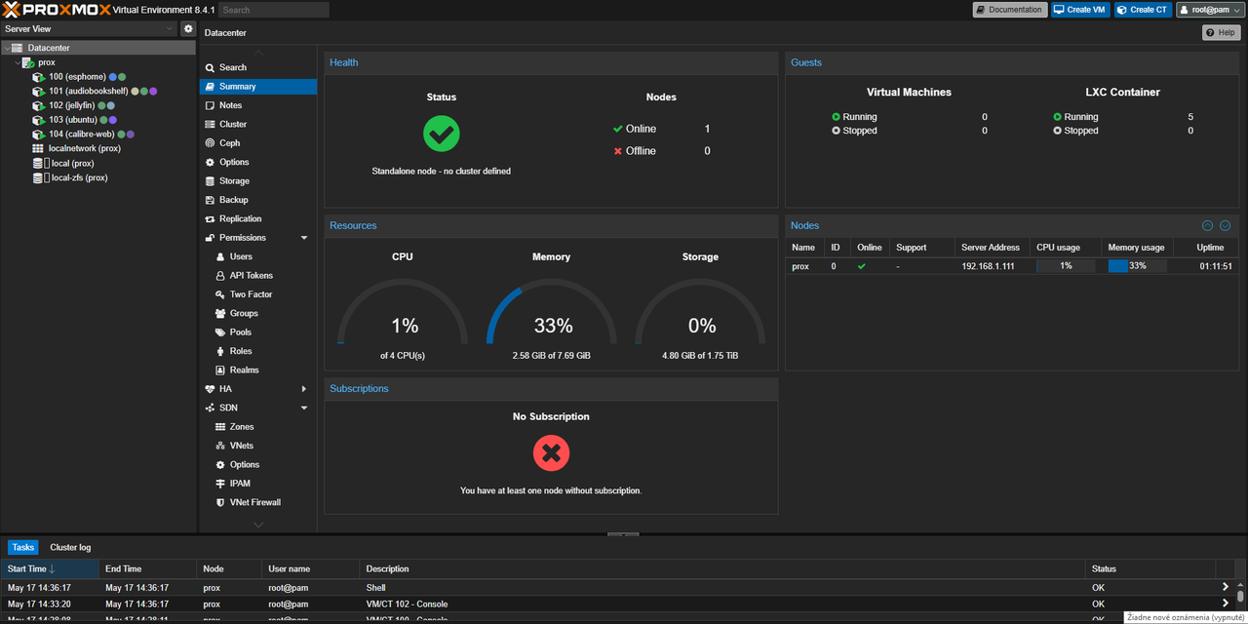
Task: Select container 102 (jellyfin)
Action: coord(71,105)
